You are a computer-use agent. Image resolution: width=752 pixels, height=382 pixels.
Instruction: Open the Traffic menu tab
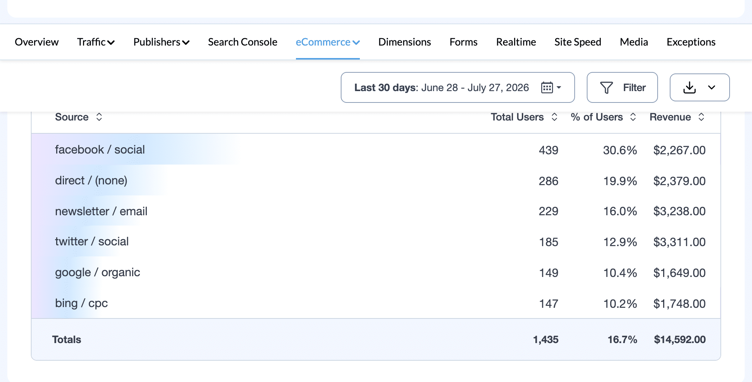coord(96,42)
